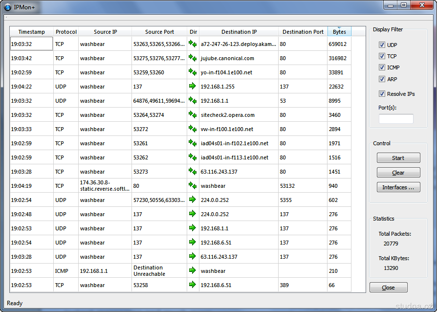
Task: Click direction icon in yo-in-f104.1e100.net row
Action: pyautogui.click(x=193, y=72)
